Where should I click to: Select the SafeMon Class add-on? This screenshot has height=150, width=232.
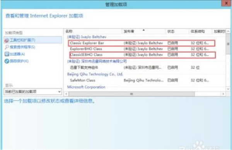(x=142, y=80)
